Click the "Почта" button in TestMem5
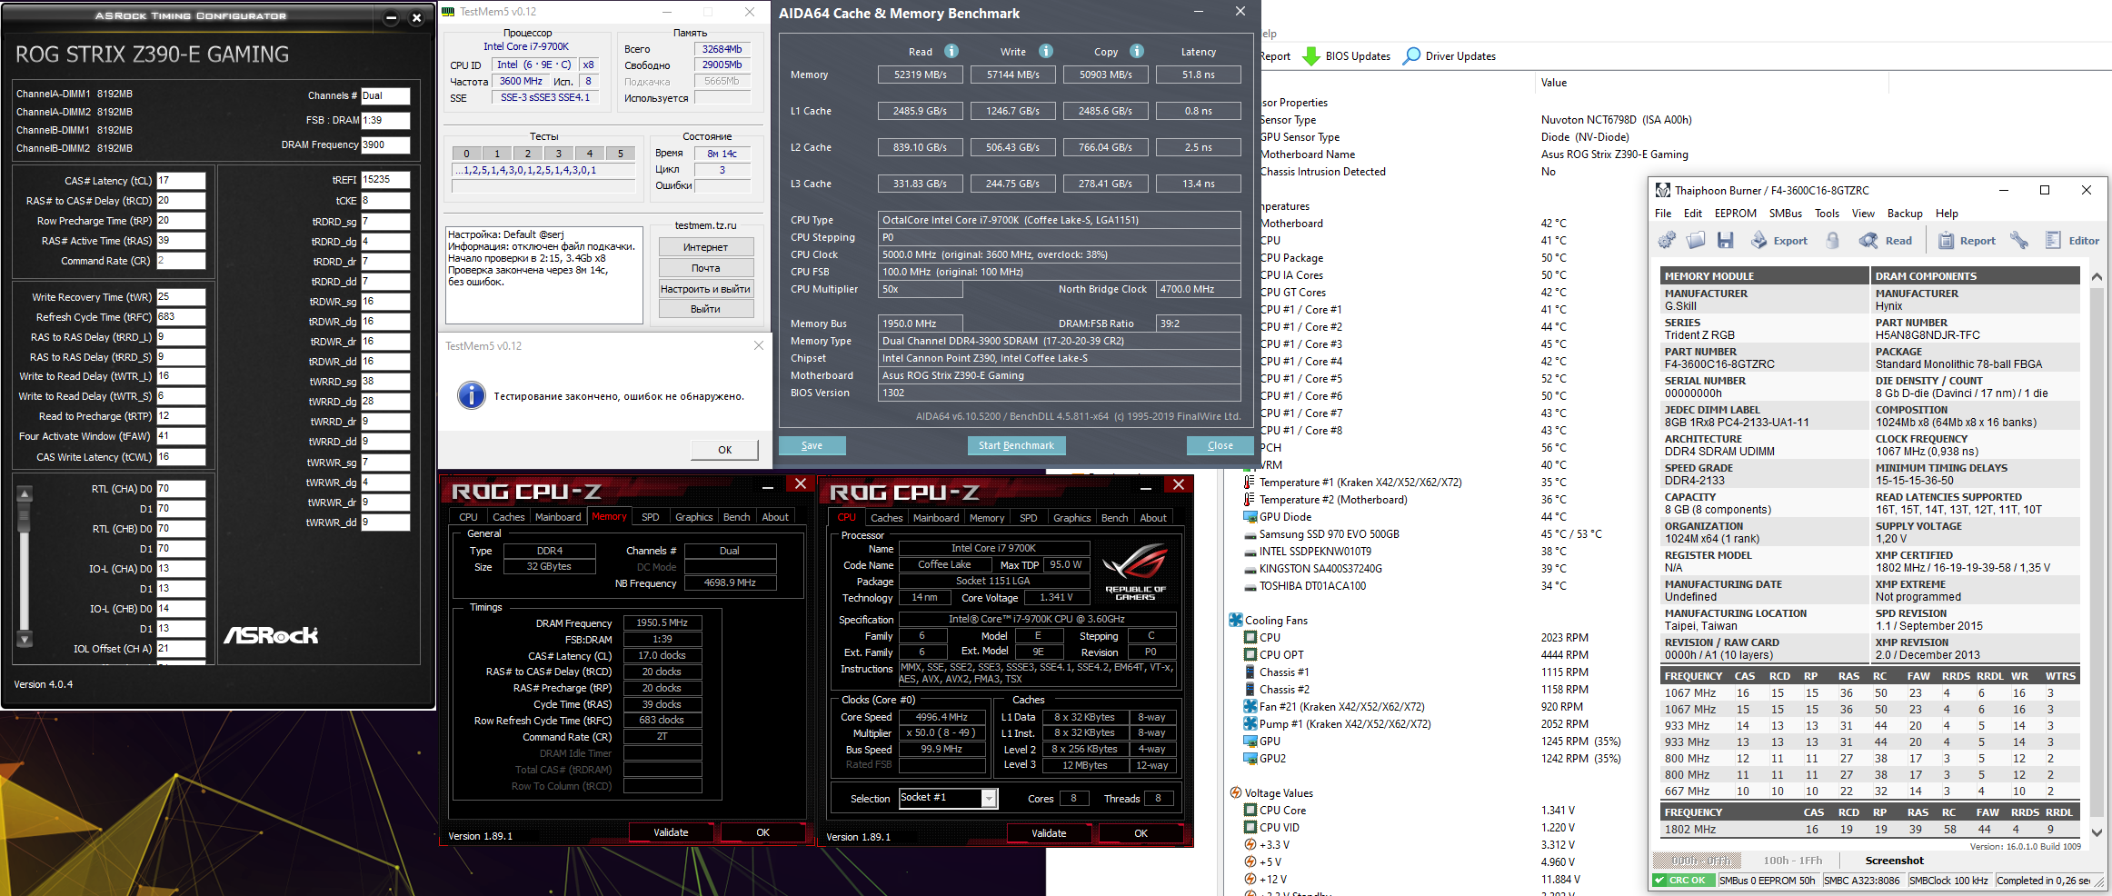The height and width of the screenshot is (896, 2112). 705,268
